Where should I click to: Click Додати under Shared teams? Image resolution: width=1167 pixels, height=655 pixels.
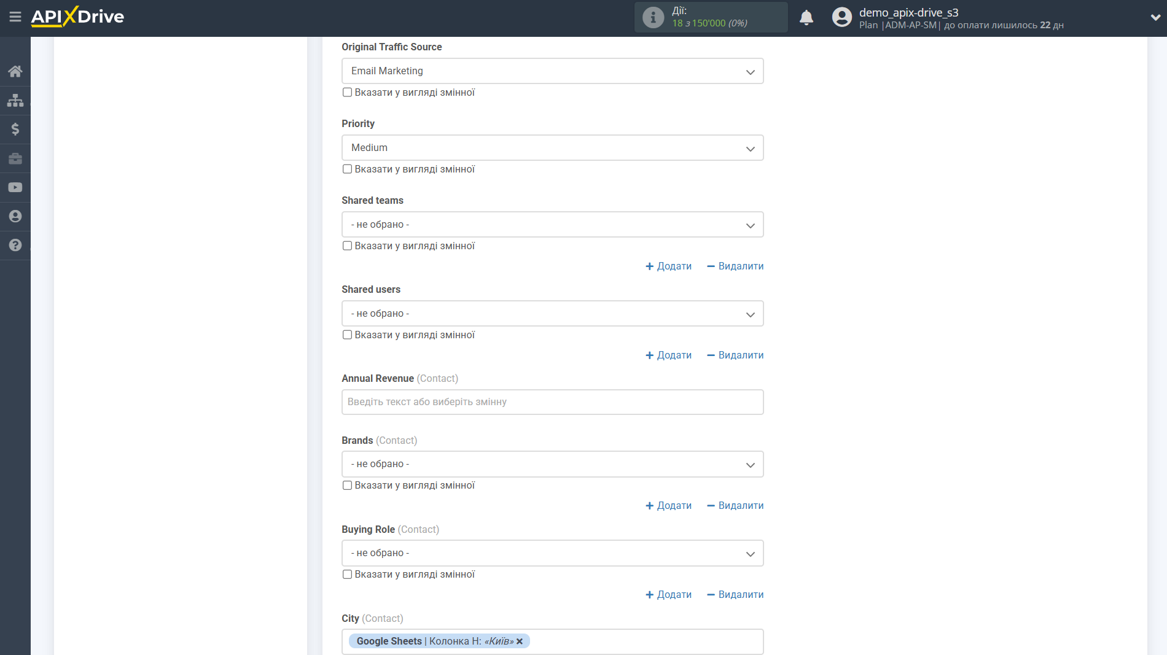point(668,266)
